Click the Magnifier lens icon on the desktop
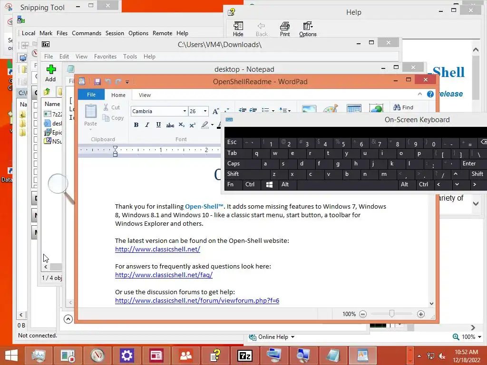487x365 pixels. tap(58, 184)
